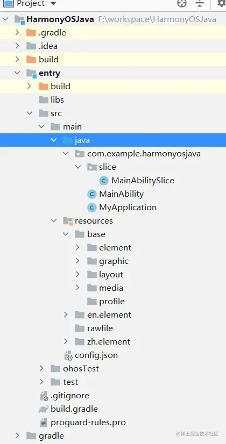Viewport: 226px width, 444px height.
Task: Open the Project view dropdown
Action: [x=53, y=3]
